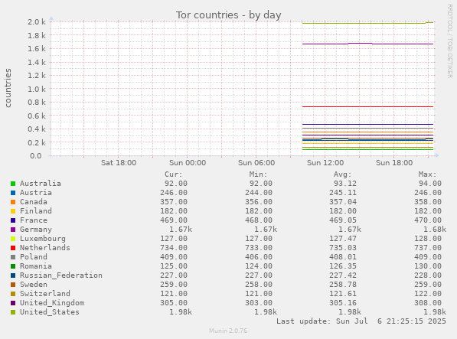The height and width of the screenshot is (339, 457).
Task: Click the Germany purple legend swatch
Action: (x=13, y=230)
